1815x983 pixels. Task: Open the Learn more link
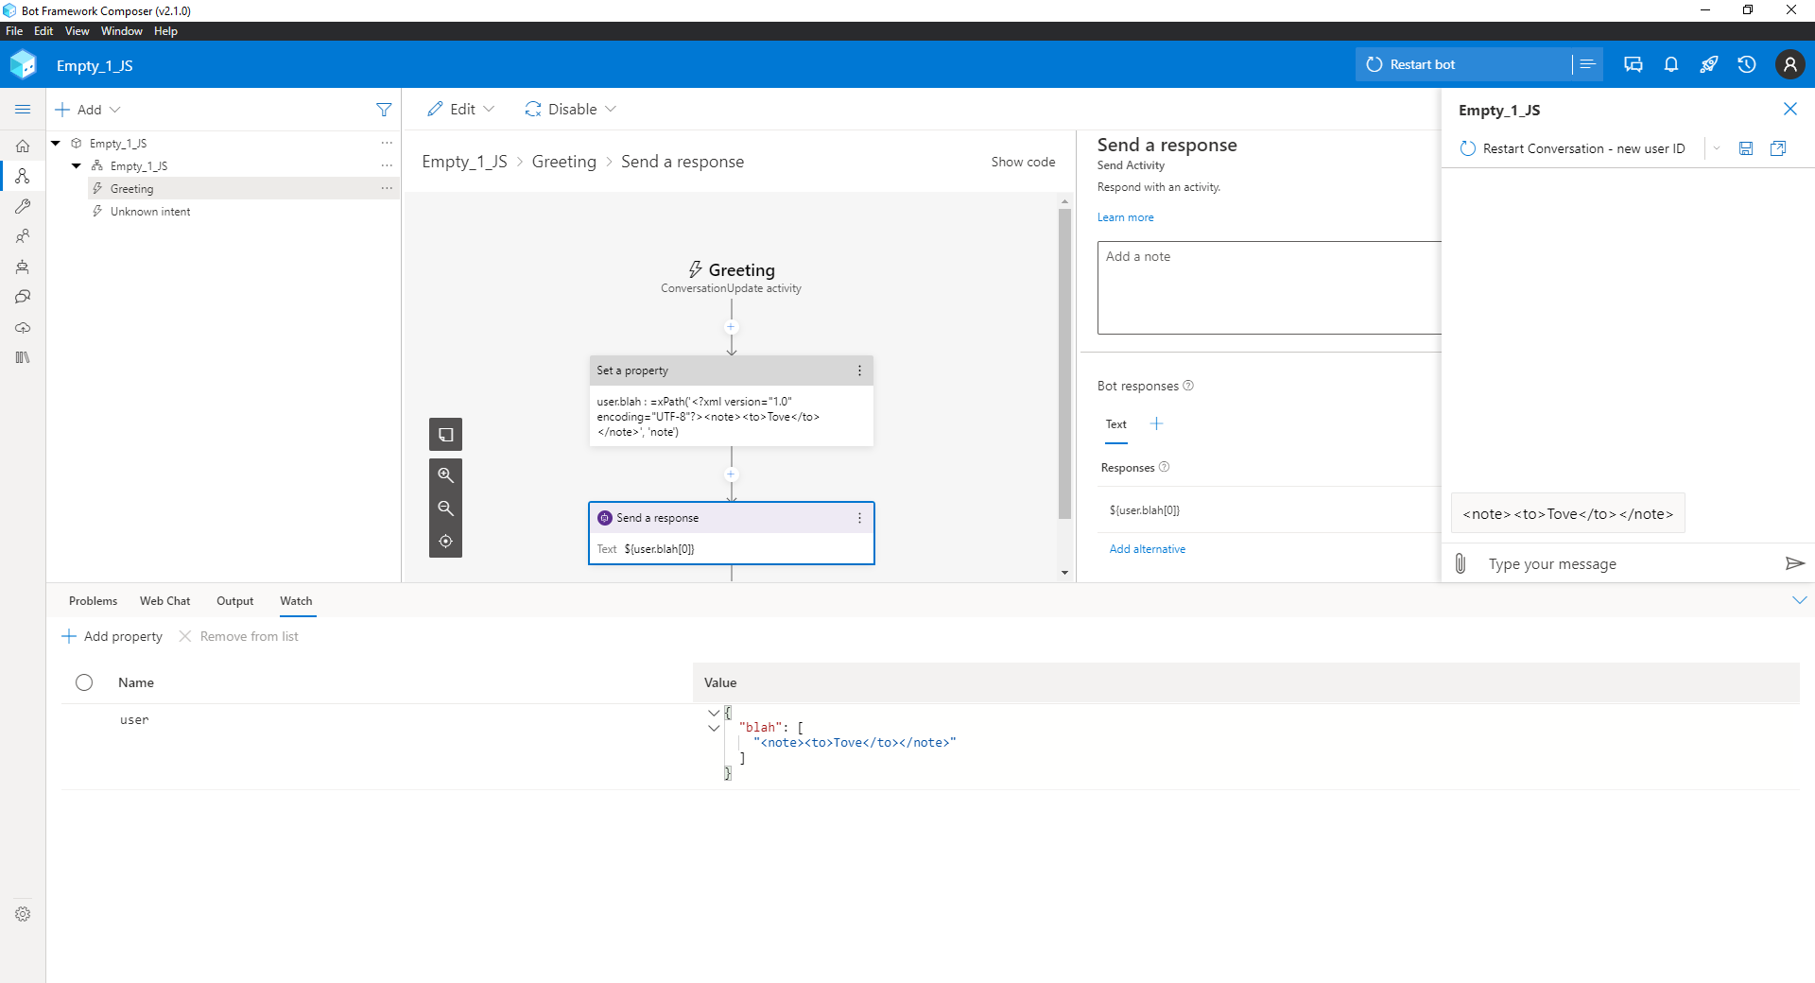pos(1125,216)
